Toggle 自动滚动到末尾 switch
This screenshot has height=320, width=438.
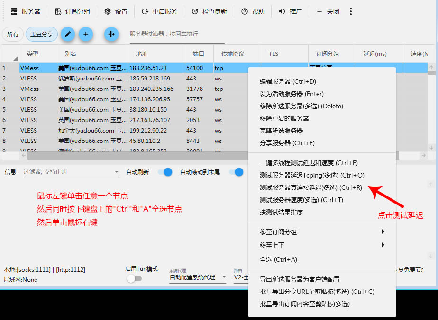pyautogui.click(x=236, y=172)
